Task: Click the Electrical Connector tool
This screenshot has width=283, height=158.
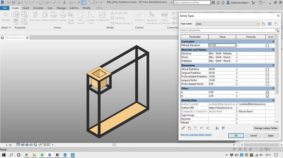Action: pyautogui.click(x=152, y=18)
